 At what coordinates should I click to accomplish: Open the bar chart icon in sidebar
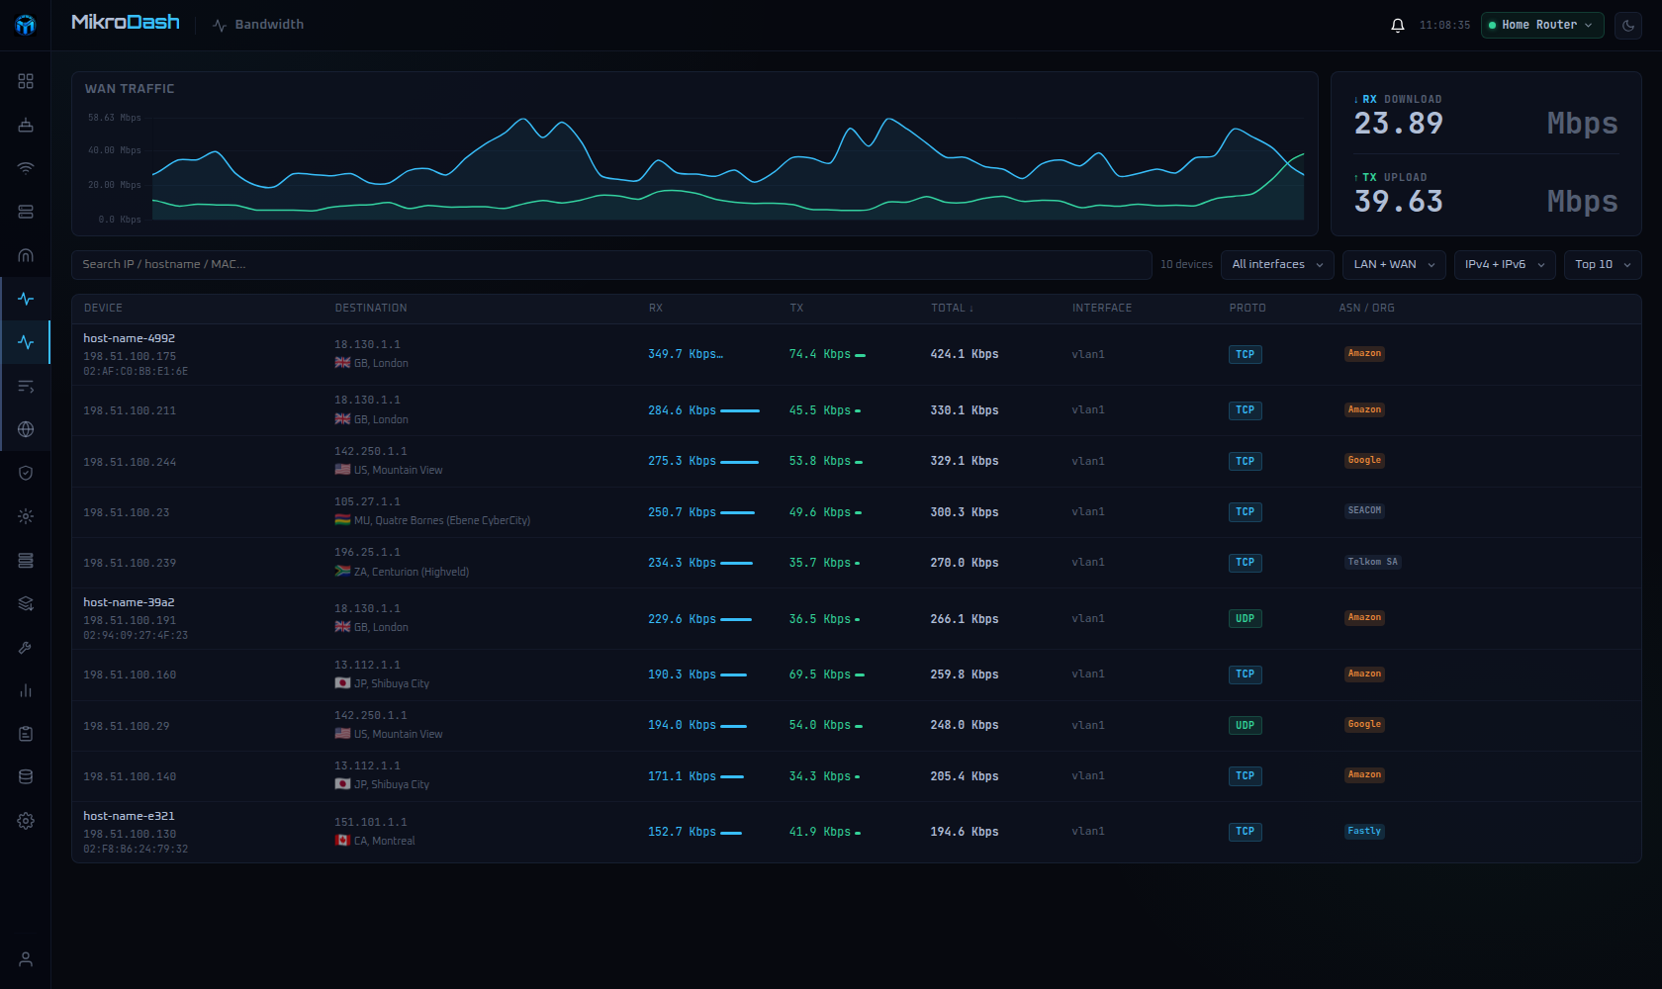[26, 690]
